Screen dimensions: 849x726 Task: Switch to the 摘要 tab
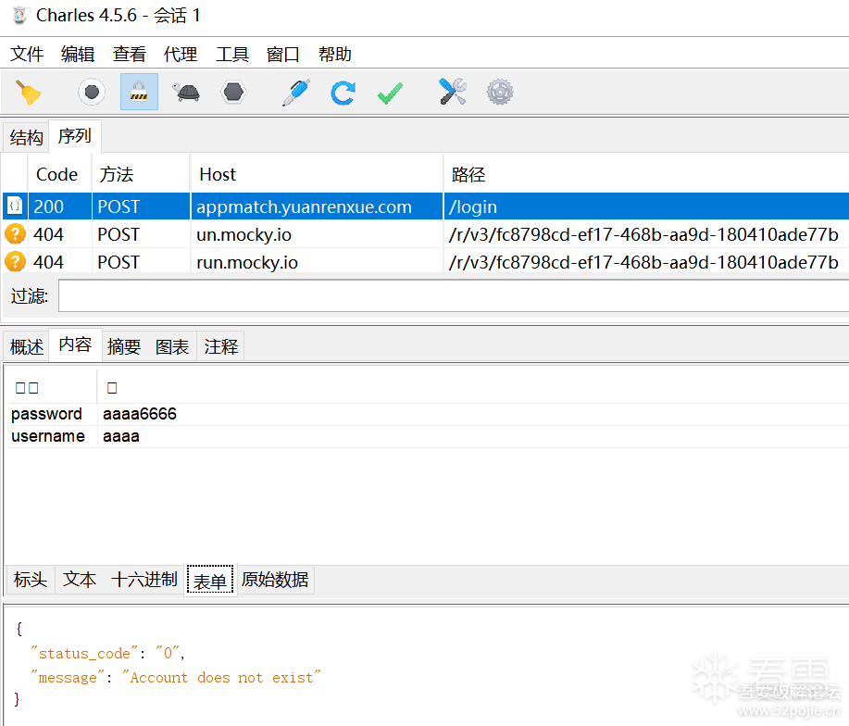(x=124, y=346)
